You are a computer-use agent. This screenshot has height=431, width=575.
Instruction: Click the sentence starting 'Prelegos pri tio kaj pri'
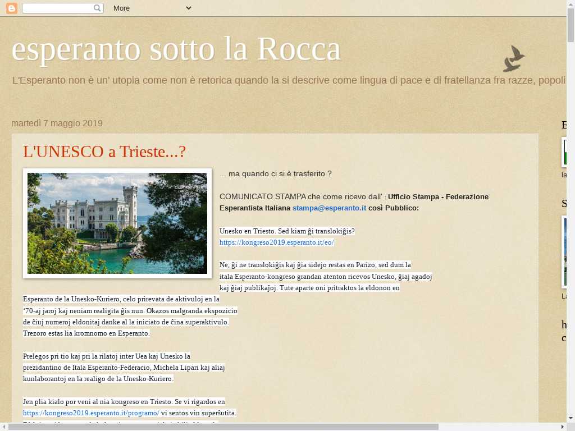[x=124, y=367]
